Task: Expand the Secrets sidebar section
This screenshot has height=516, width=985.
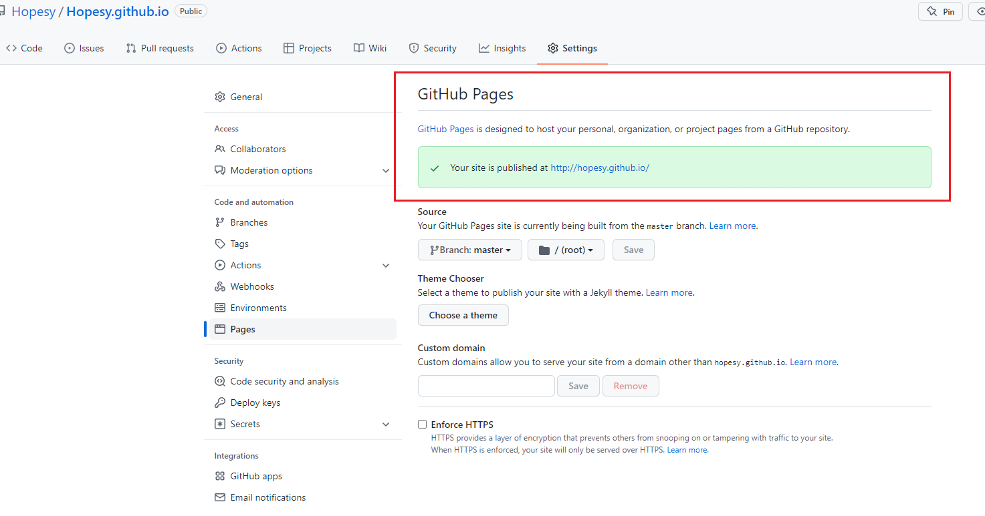Action: tap(386, 425)
